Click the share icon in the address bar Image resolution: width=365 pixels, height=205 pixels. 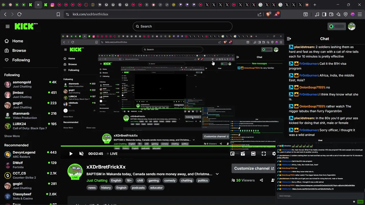(259, 14)
